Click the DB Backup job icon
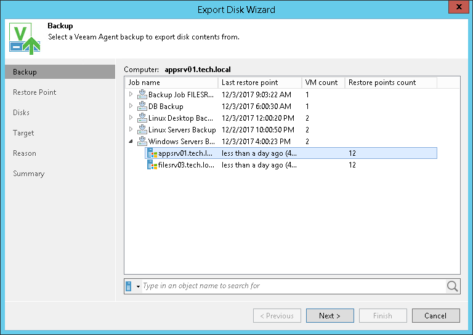The image size is (473, 335). pos(142,106)
